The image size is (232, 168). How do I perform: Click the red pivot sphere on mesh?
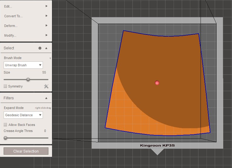[x=157, y=83]
